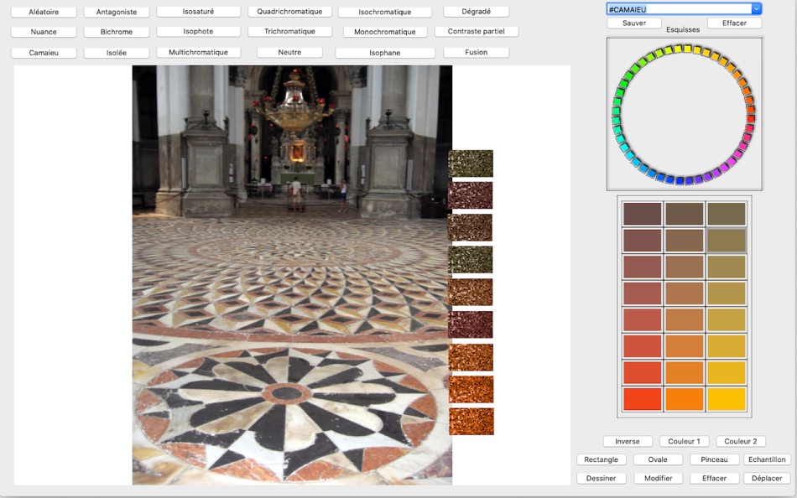
Task: Click the marble floor photo on the canvas
Action: point(292,275)
